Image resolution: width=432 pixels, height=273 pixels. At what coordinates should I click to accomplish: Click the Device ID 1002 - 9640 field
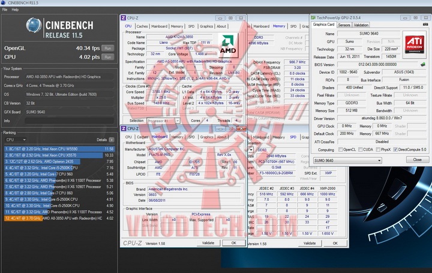pos(348,72)
